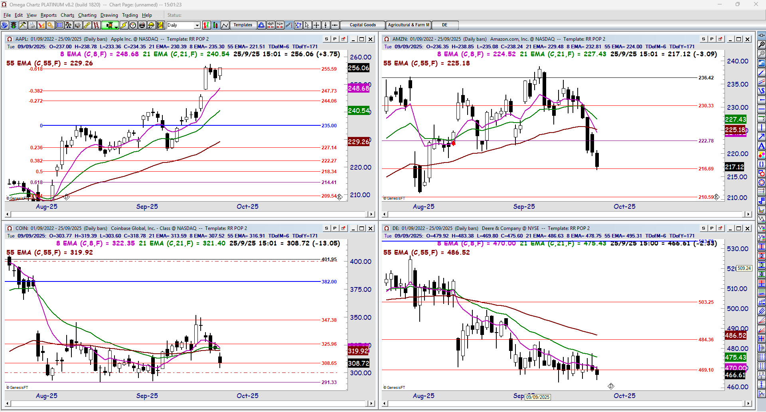The image size is (766, 412).
Task: Select the crosshair cursor tool
Action: coord(316,25)
